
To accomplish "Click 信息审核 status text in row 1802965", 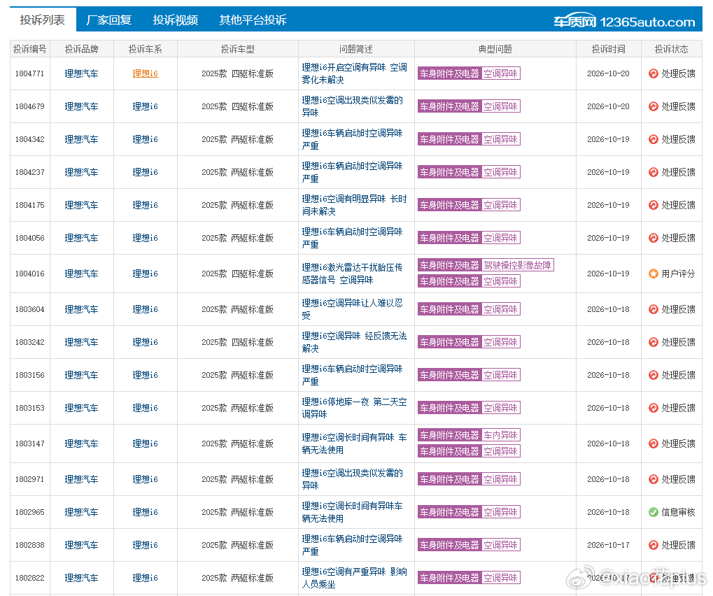I will pyautogui.click(x=678, y=512).
